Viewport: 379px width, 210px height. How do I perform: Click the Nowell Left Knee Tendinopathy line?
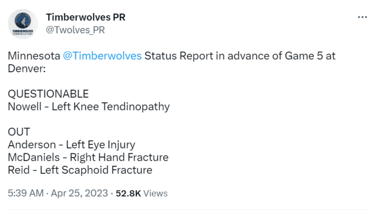click(89, 107)
